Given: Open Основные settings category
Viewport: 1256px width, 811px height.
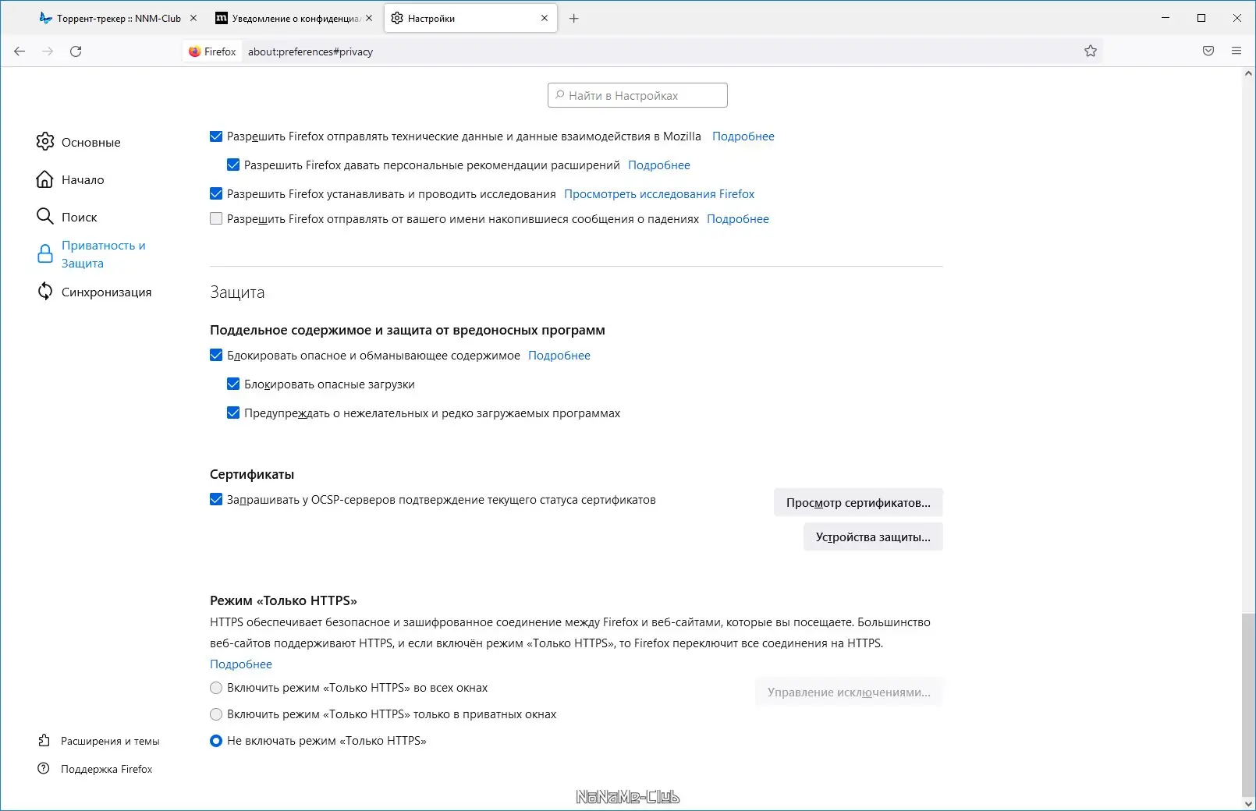Looking at the screenshot, I should coord(90,143).
